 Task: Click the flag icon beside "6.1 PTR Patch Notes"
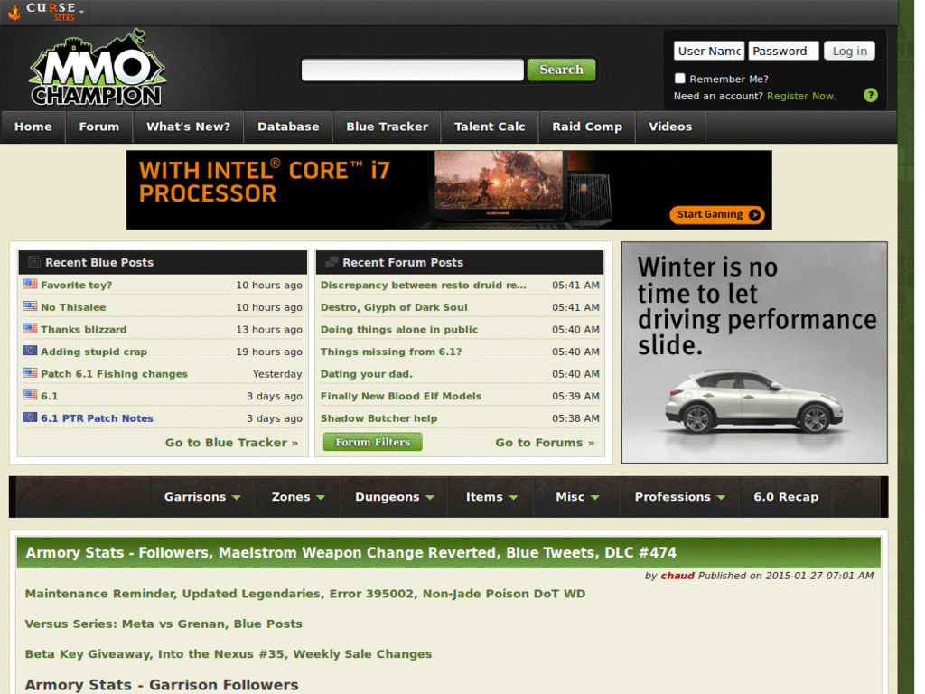coord(28,418)
